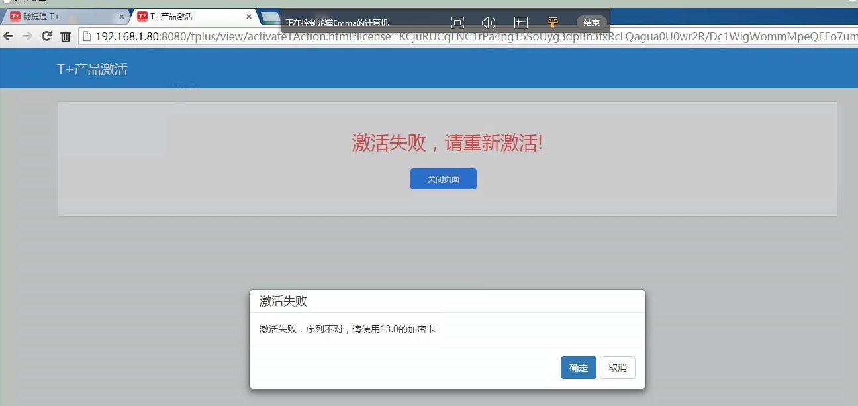Screen dimensions: 858x406
Task: Click the page document icon in the address bar
Action: click(87, 36)
